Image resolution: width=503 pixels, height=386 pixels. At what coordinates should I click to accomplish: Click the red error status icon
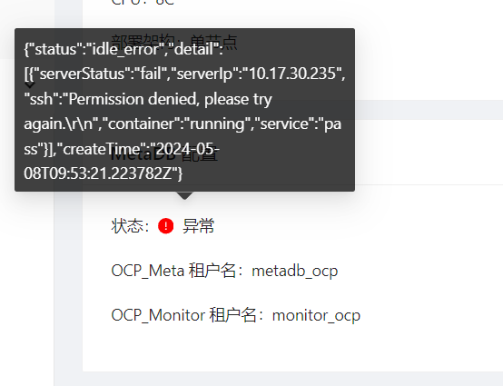click(x=166, y=226)
